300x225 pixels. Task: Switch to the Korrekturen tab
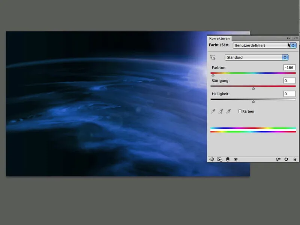click(x=219, y=39)
